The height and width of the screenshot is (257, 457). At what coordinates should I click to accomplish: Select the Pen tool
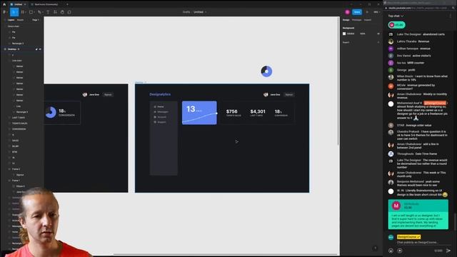39,12
